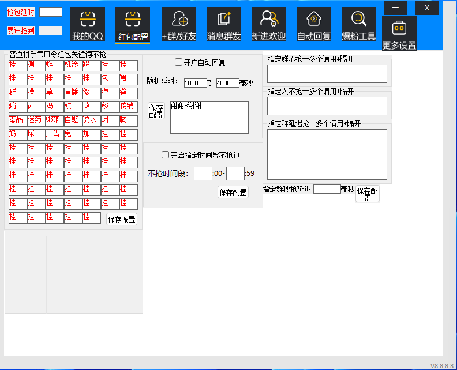Click the 指定人不抢 text box
The width and height of the screenshot is (457, 370).
(x=327, y=106)
